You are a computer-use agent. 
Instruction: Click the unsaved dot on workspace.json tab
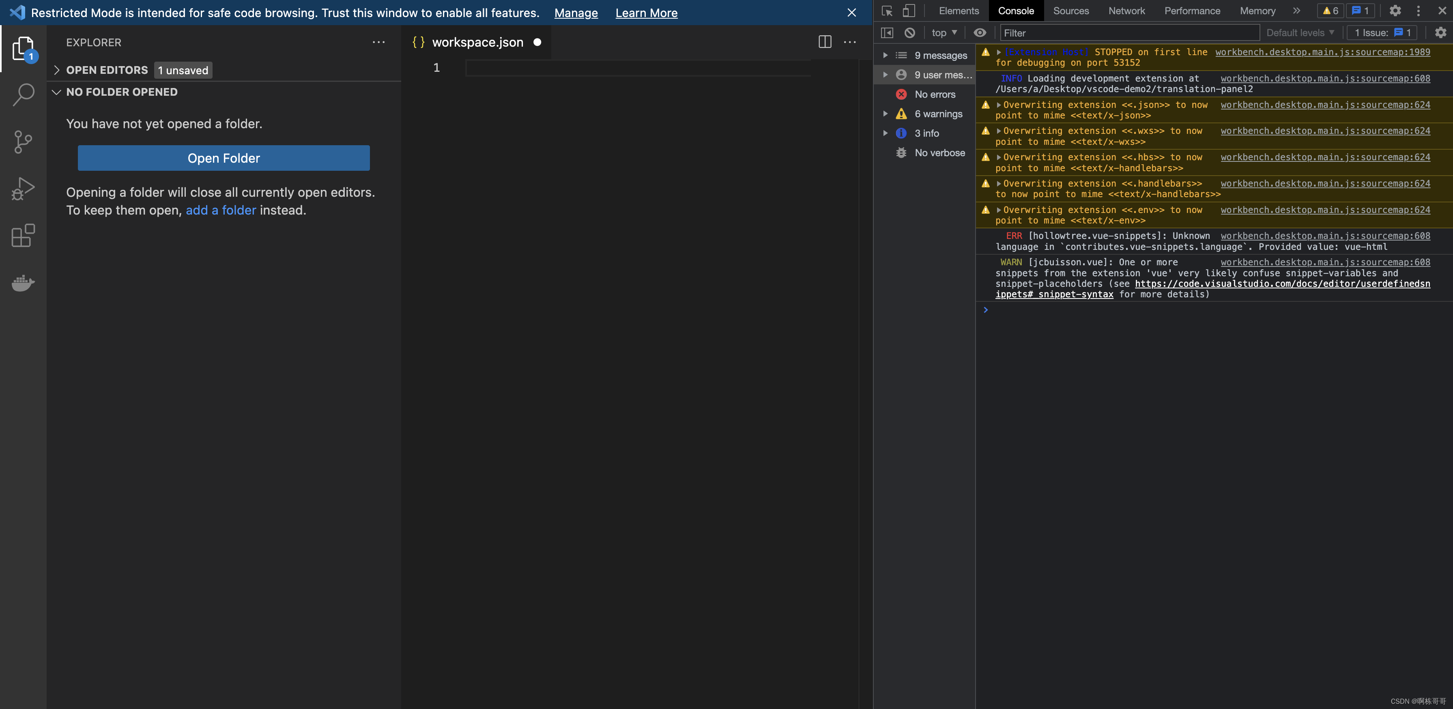tap(537, 42)
